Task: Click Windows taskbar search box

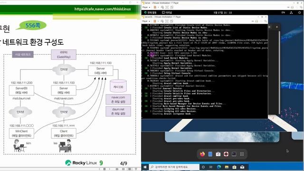Action: click(174, 167)
